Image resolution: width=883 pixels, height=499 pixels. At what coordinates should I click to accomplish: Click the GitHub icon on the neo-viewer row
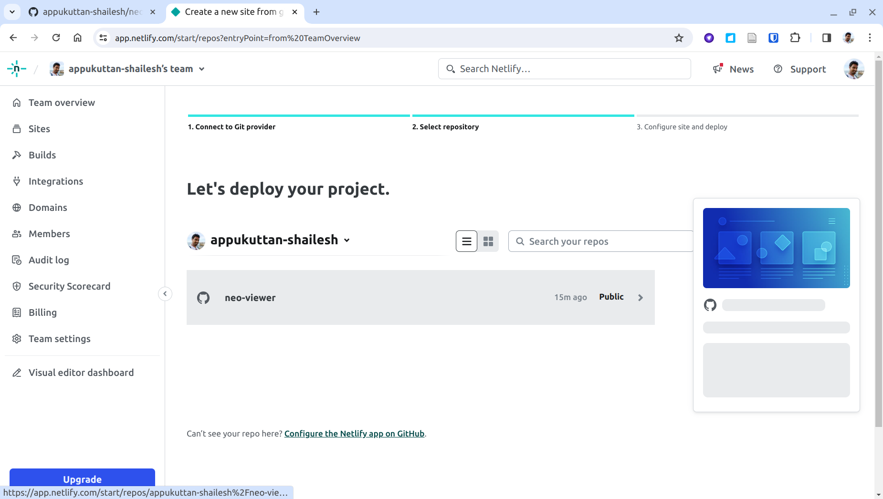tap(203, 297)
